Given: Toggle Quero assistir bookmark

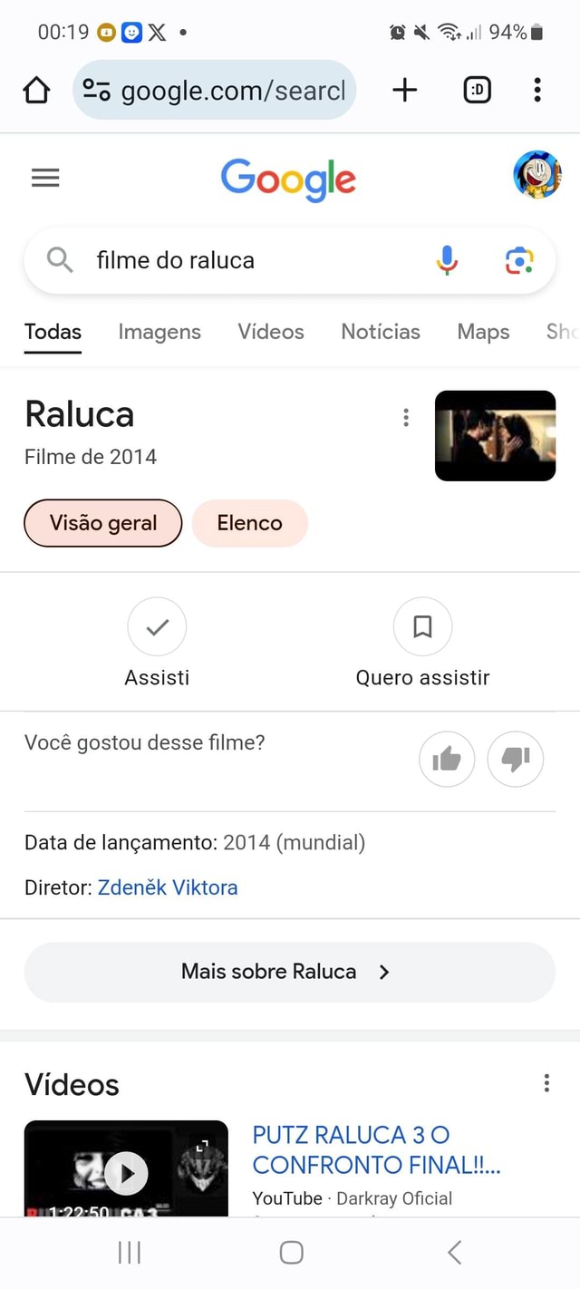Looking at the screenshot, I should point(422,626).
